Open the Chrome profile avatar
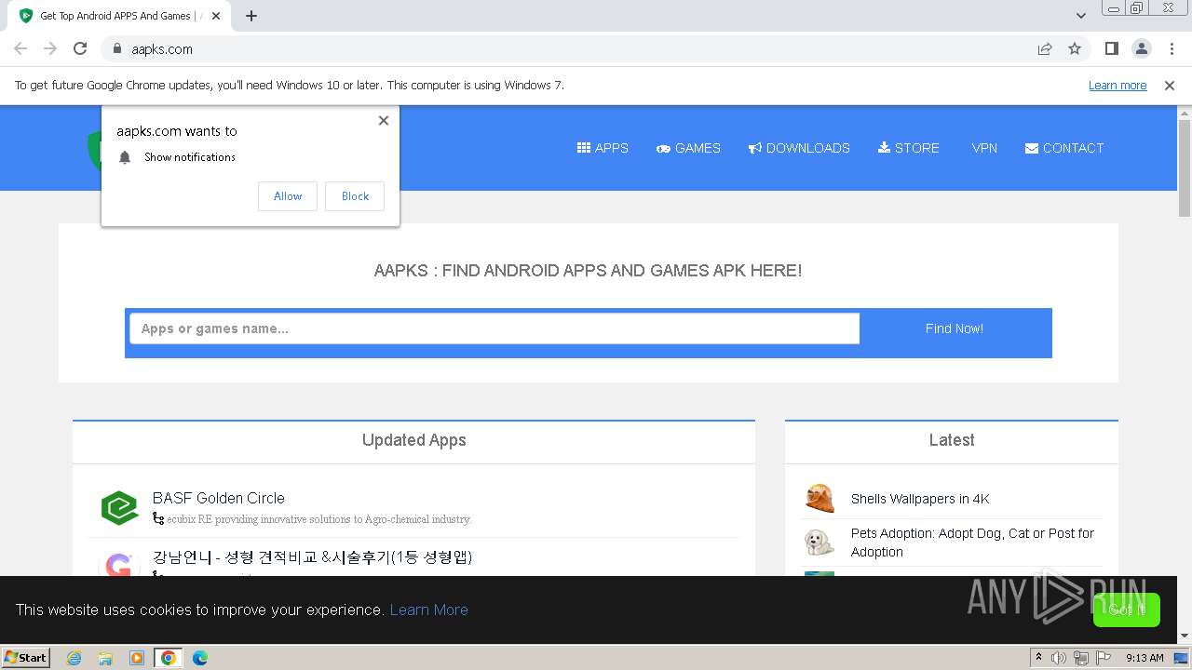Image resolution: width=1192 pixels, height=670 pixels. [x=1141, y=48]
